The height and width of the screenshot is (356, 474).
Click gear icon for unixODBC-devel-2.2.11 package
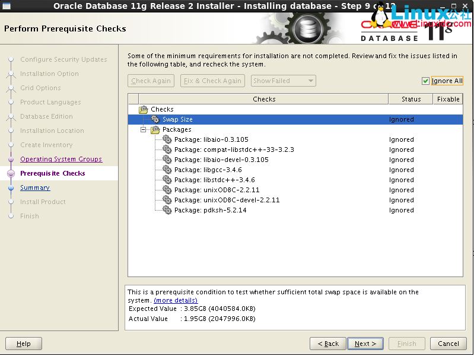click(x=167, y=200)
